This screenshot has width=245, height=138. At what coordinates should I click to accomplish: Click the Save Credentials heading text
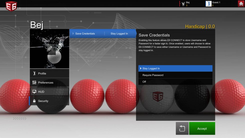coord(154,35)
